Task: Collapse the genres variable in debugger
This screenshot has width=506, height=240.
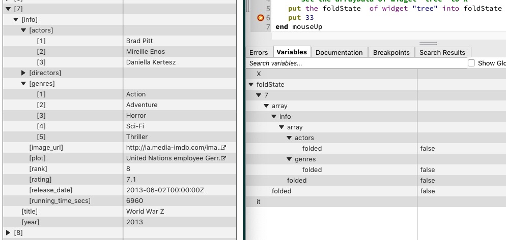Action: [289, 159]
